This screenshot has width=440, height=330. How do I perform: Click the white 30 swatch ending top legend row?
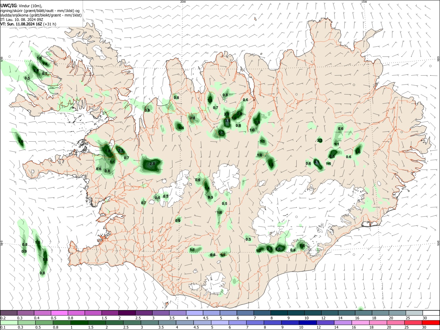coord(431,313)
